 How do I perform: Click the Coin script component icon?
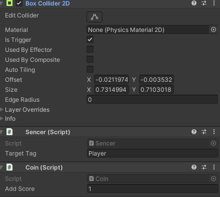(x=9, y=167)
